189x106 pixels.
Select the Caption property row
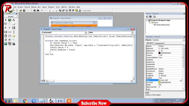click(164, 55)
